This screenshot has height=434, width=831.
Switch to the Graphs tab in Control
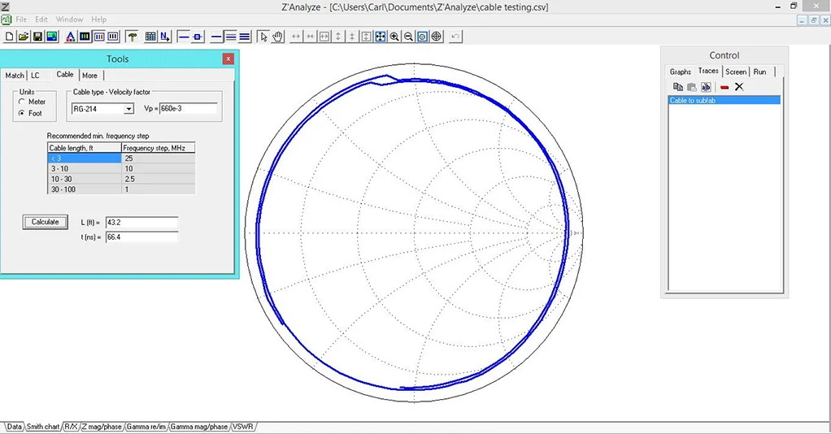coord(680,72)
